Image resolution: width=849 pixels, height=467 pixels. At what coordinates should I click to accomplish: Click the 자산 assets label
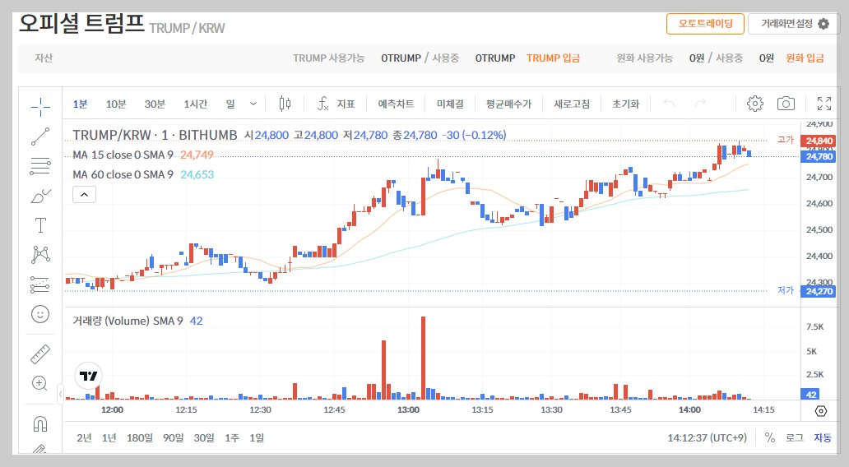pos(44,58)
